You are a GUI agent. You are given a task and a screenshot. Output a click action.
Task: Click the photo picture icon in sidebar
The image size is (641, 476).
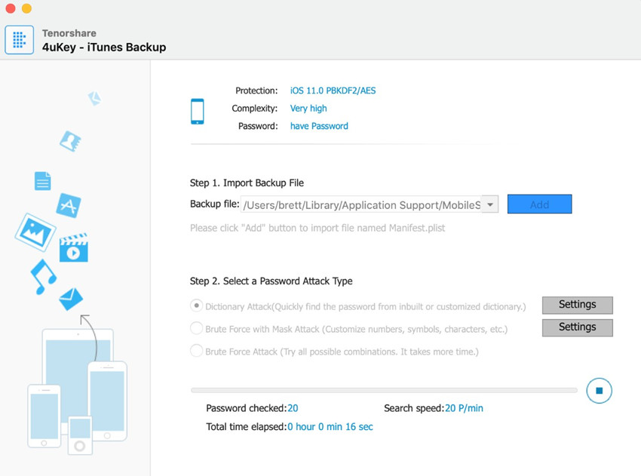point(35,232)
